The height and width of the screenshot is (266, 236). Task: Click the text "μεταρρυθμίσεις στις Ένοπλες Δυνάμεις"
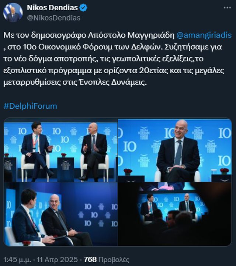coord(74,82)
